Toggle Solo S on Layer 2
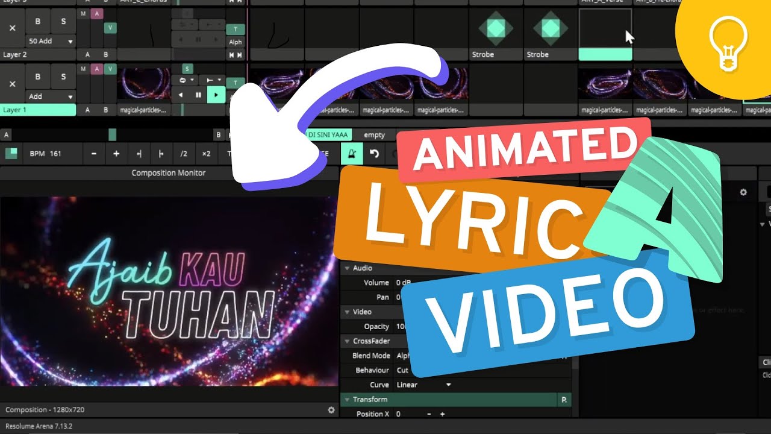This screenshot has width=771, height=434. 63,21
